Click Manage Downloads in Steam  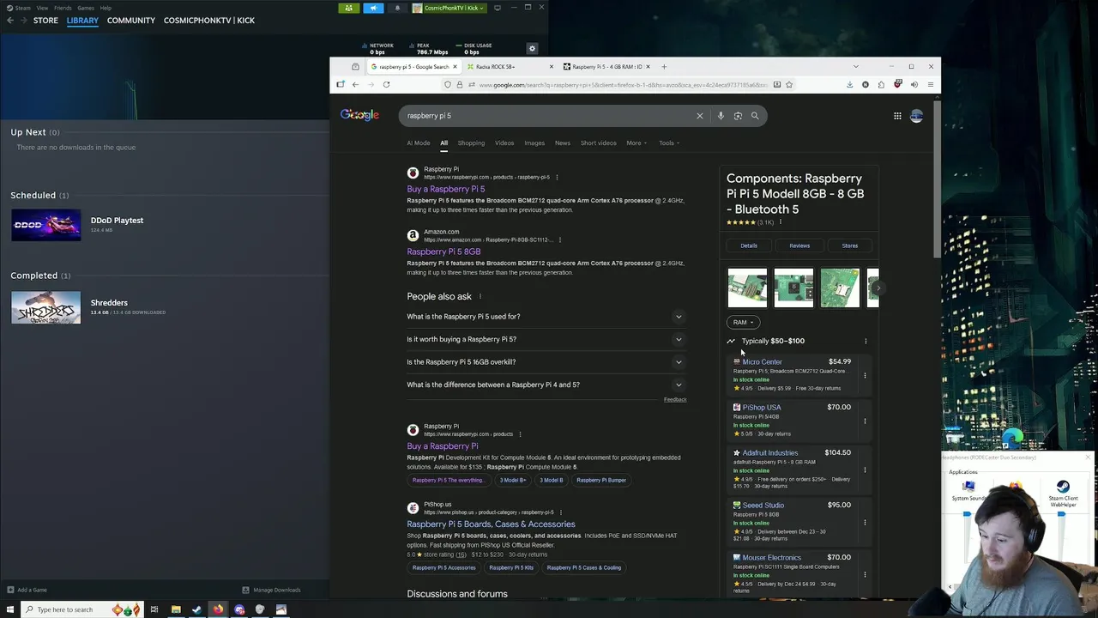pyautogui.click(x=271, y=590)
